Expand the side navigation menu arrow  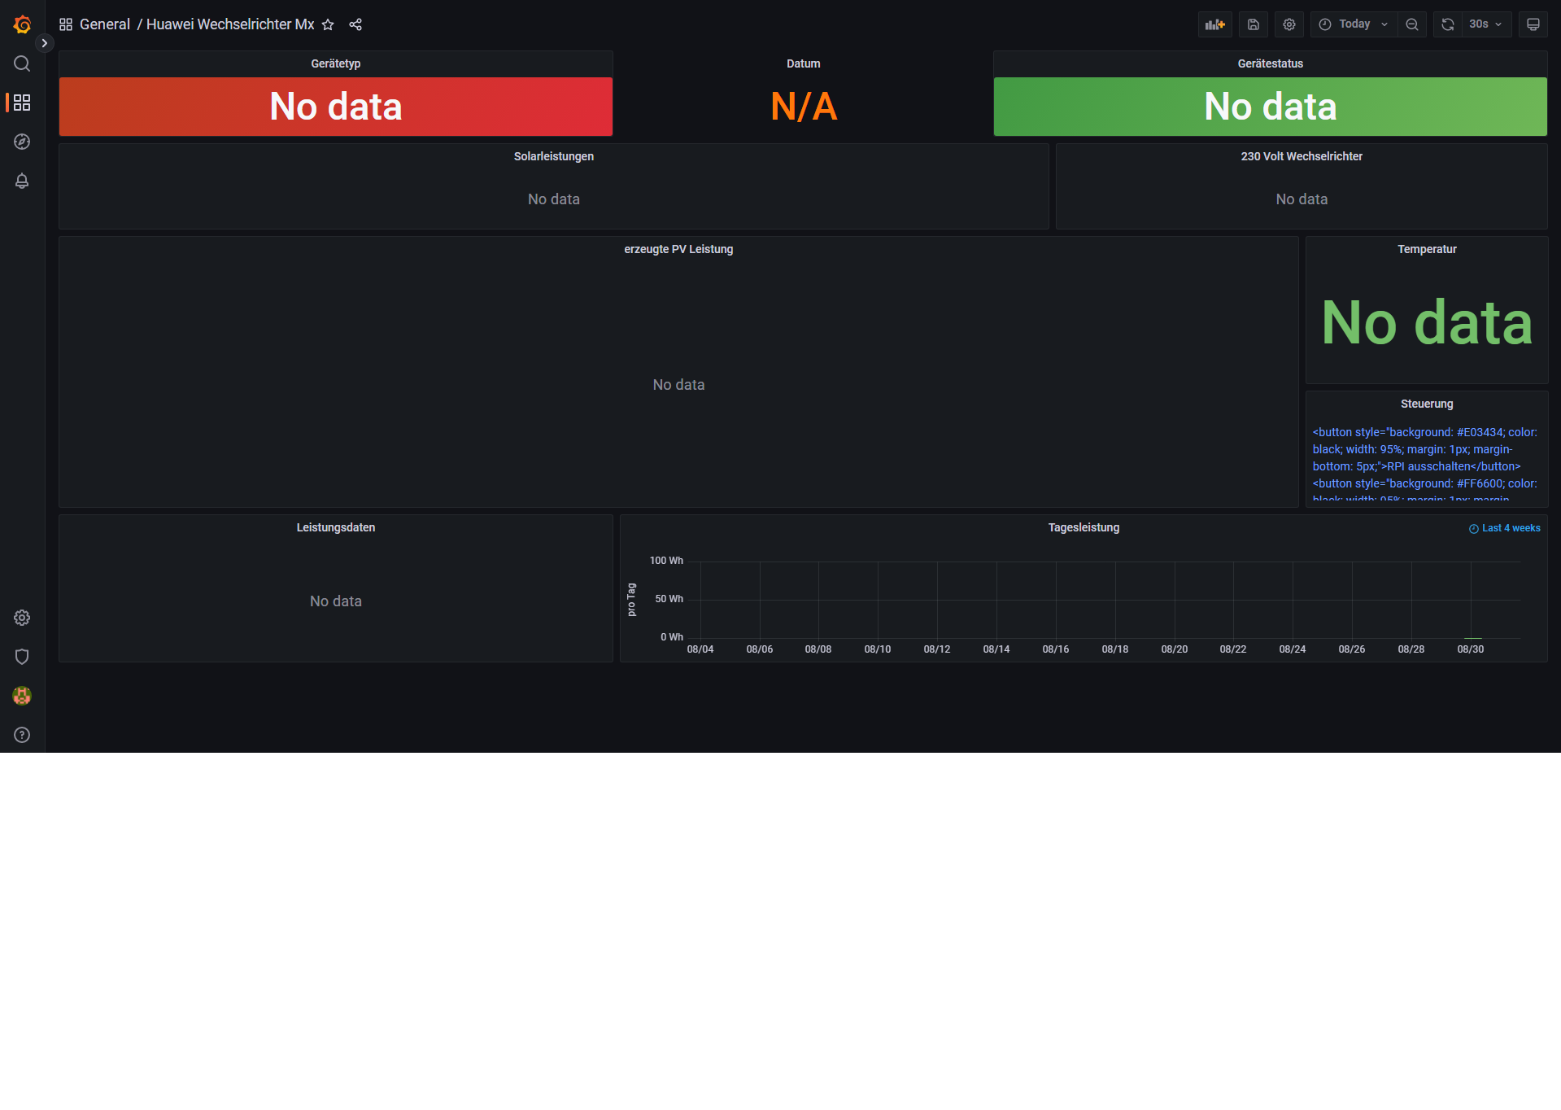45,43
